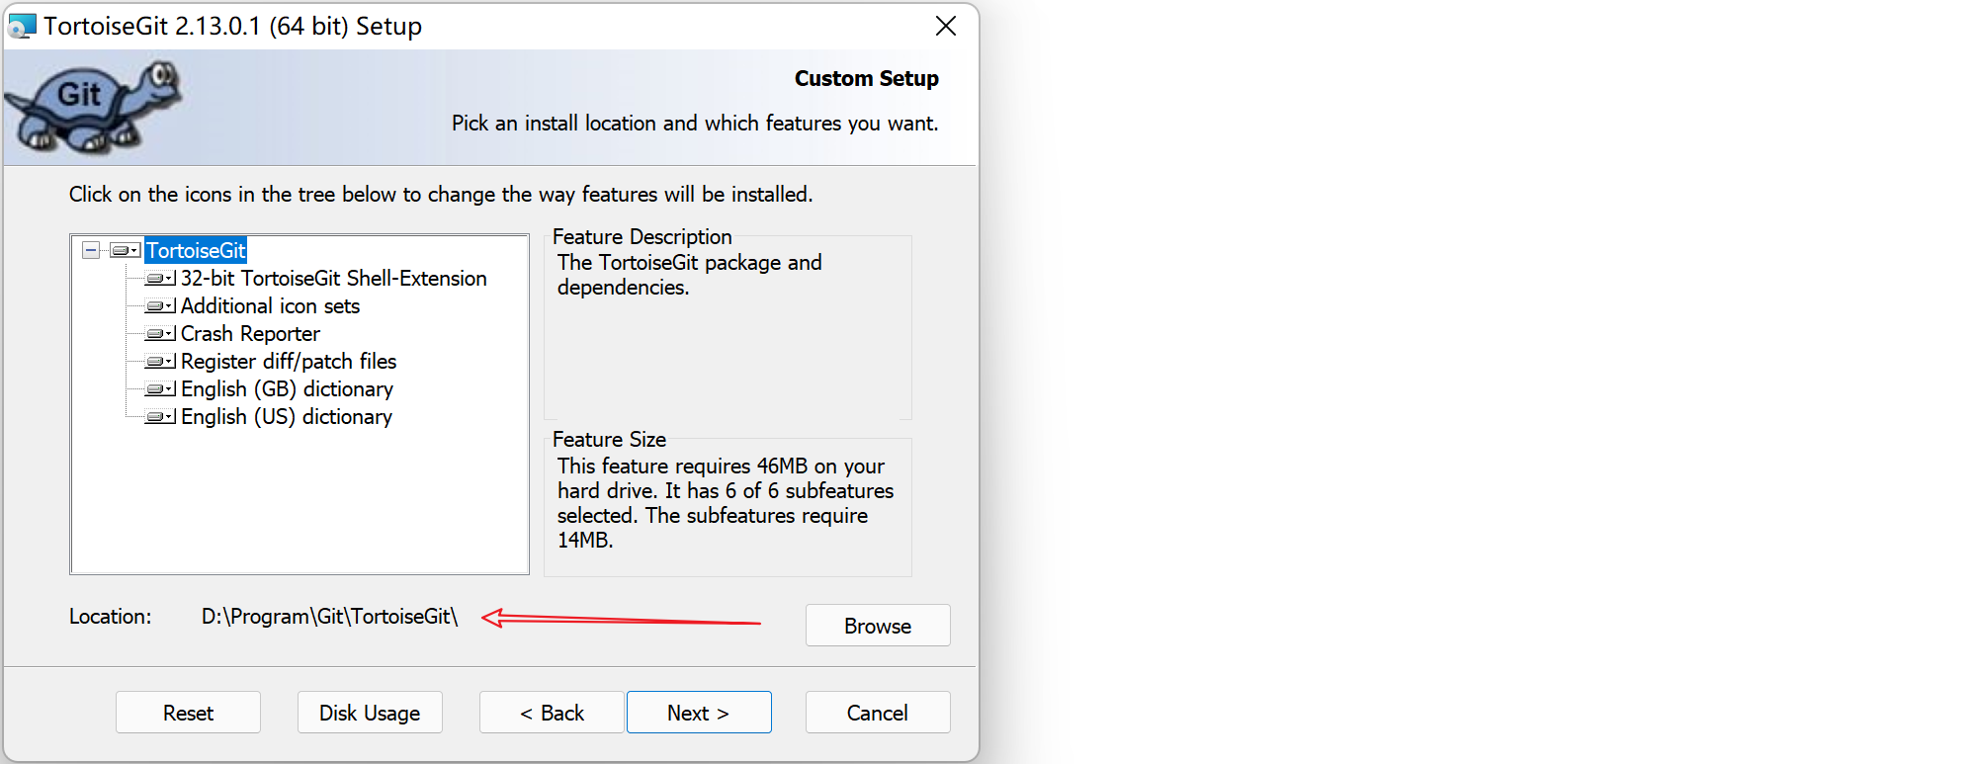Select TortoiseGit root tree item label
The width and height of the screenshot is (1971, 764).
196,251
